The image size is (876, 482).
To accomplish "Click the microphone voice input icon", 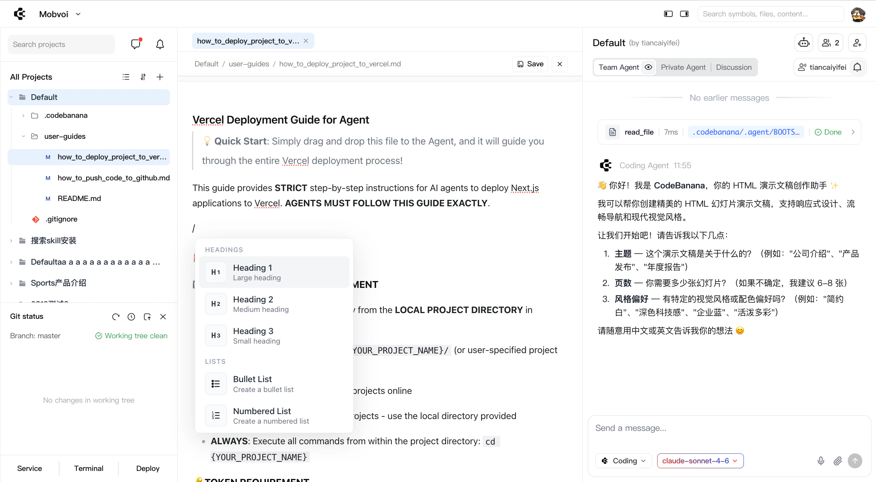I will pos(821,461).
